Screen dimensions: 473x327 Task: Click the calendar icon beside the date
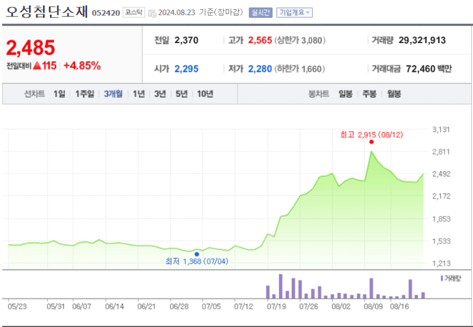click(x=152, y=13)
